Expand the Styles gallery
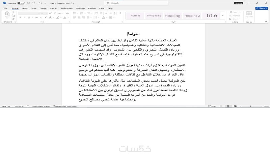 (223, 15)
